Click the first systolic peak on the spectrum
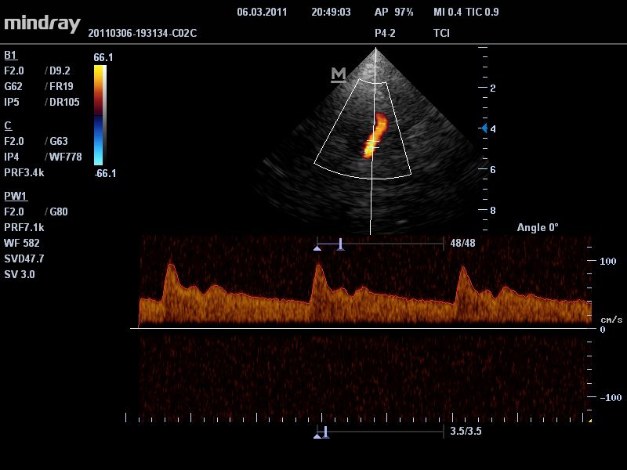The width and height of the screenshot is (627, 470). [169, 266]
